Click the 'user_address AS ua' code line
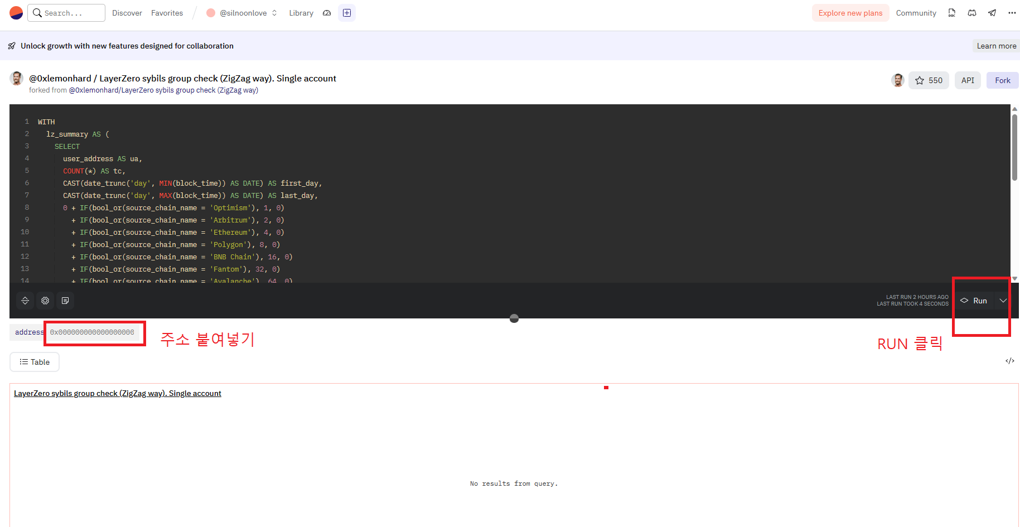Screen dimensions: 1020x527 [x=103, y=159]
